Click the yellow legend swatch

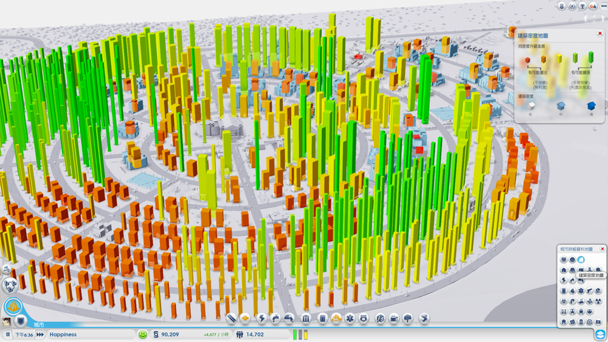coord(559,58)
